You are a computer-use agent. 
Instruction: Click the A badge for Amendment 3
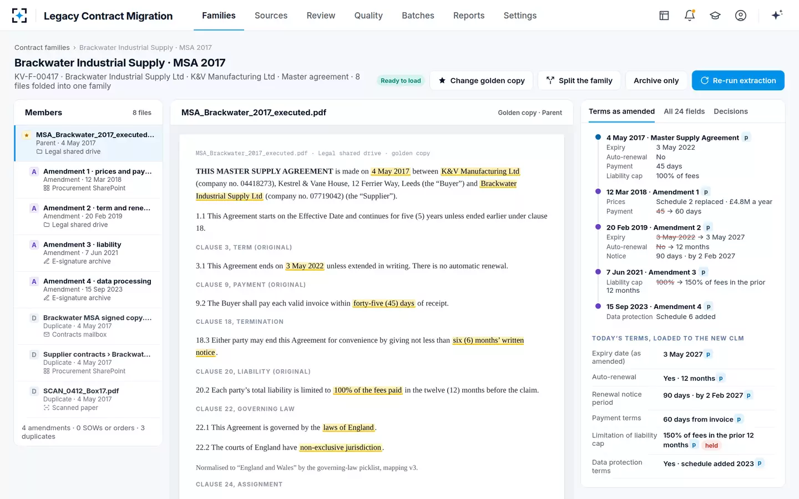pos(34,245)
